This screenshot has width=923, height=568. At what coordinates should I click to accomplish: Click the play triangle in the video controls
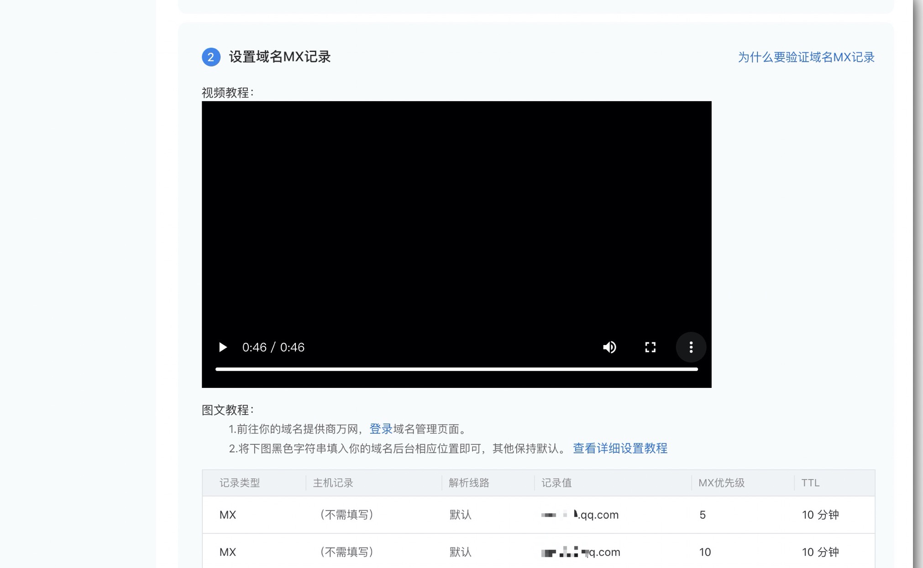(x=223, y=347)
